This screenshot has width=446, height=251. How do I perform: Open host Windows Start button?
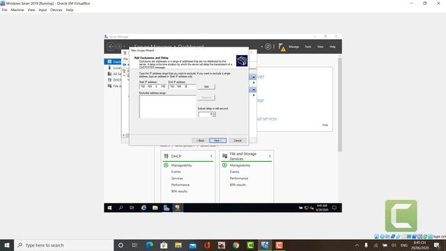pos(7,245)
